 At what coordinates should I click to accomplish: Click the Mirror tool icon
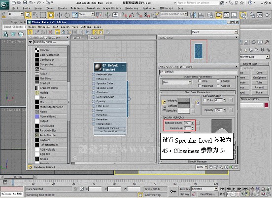193,15
